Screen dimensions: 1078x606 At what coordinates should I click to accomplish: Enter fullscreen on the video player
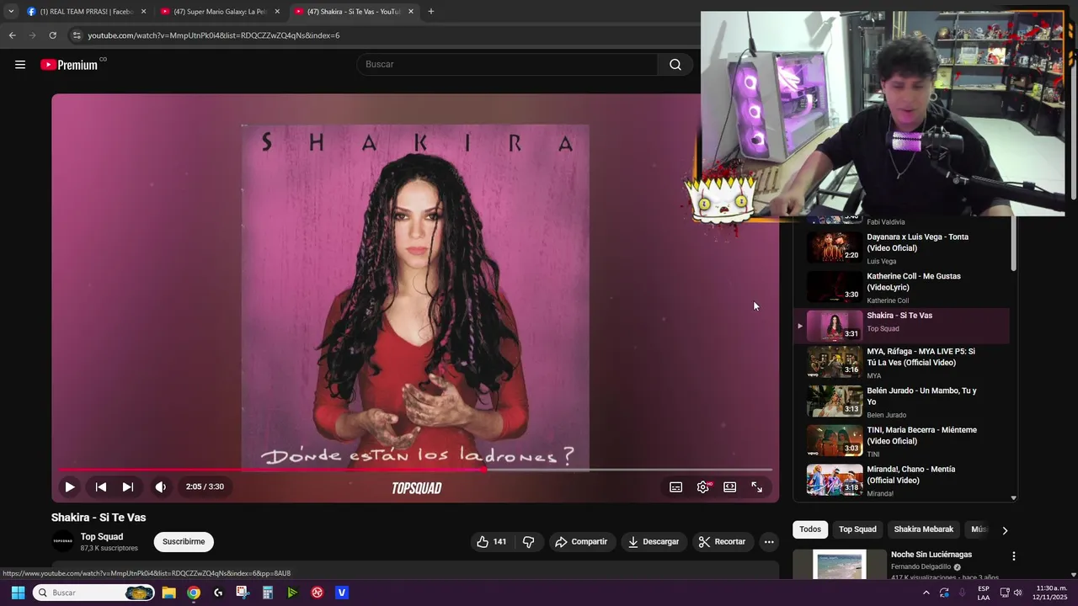click(x=757, y=486)
